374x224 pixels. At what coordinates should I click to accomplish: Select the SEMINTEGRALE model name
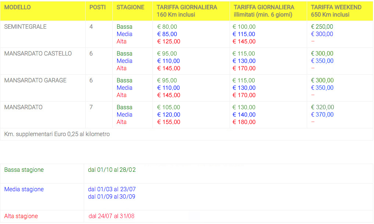pos(25,27)
